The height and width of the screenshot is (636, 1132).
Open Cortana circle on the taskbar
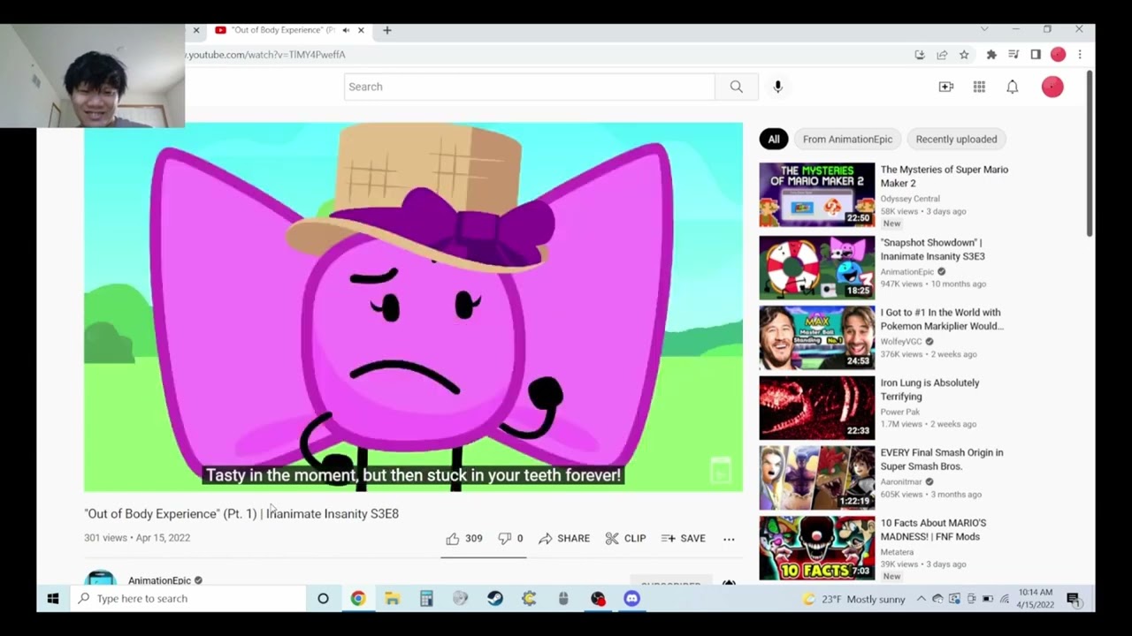coord(323,598)
